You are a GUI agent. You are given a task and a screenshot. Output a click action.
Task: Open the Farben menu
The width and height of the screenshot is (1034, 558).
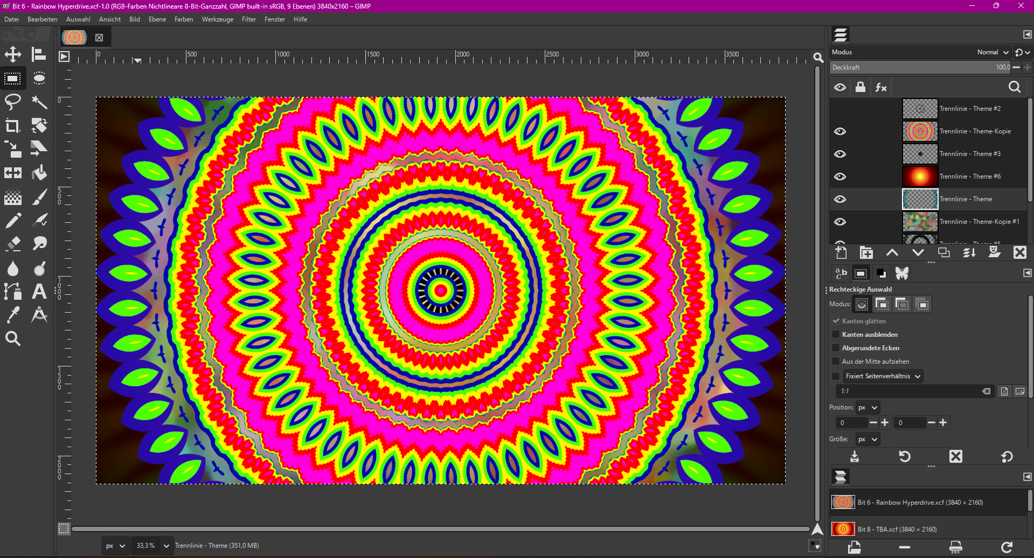click(184, 19)
